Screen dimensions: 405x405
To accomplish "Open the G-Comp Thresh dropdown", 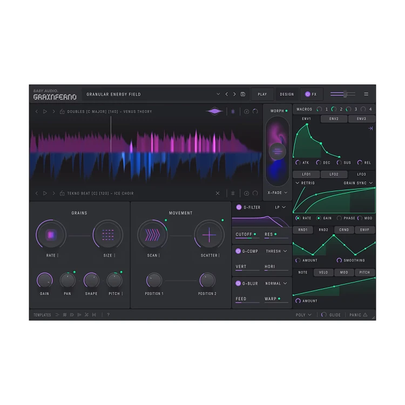I will pyautogui.click(x=276, y=251).
